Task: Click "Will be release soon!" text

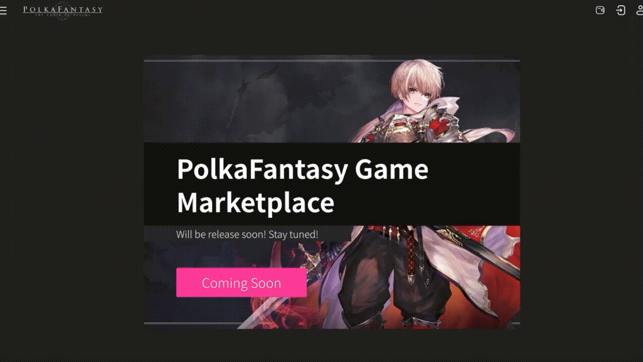Action: [x=221, y=234]
